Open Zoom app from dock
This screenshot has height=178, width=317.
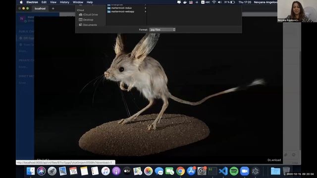point(245,171)
